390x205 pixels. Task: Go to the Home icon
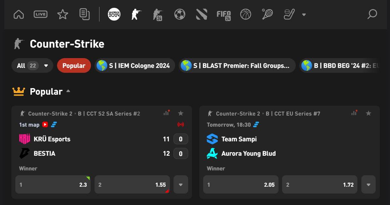(19, 14)
